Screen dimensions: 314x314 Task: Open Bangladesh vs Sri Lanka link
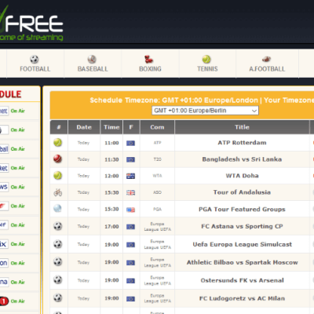coord(242,159)
